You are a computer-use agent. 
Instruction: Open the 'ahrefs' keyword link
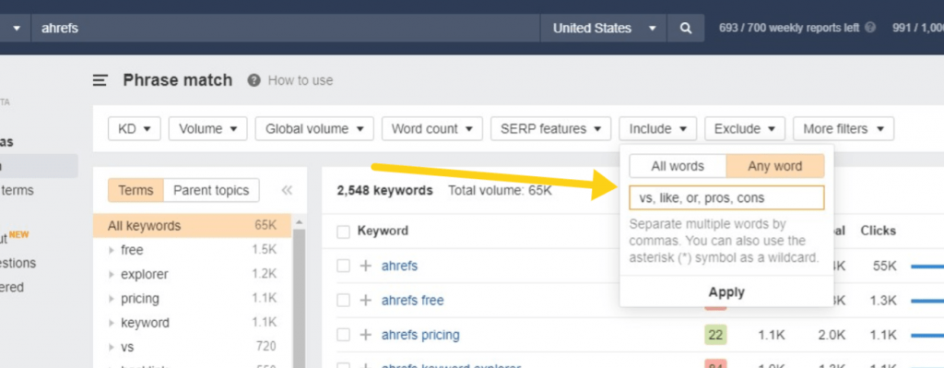(399, 266)
